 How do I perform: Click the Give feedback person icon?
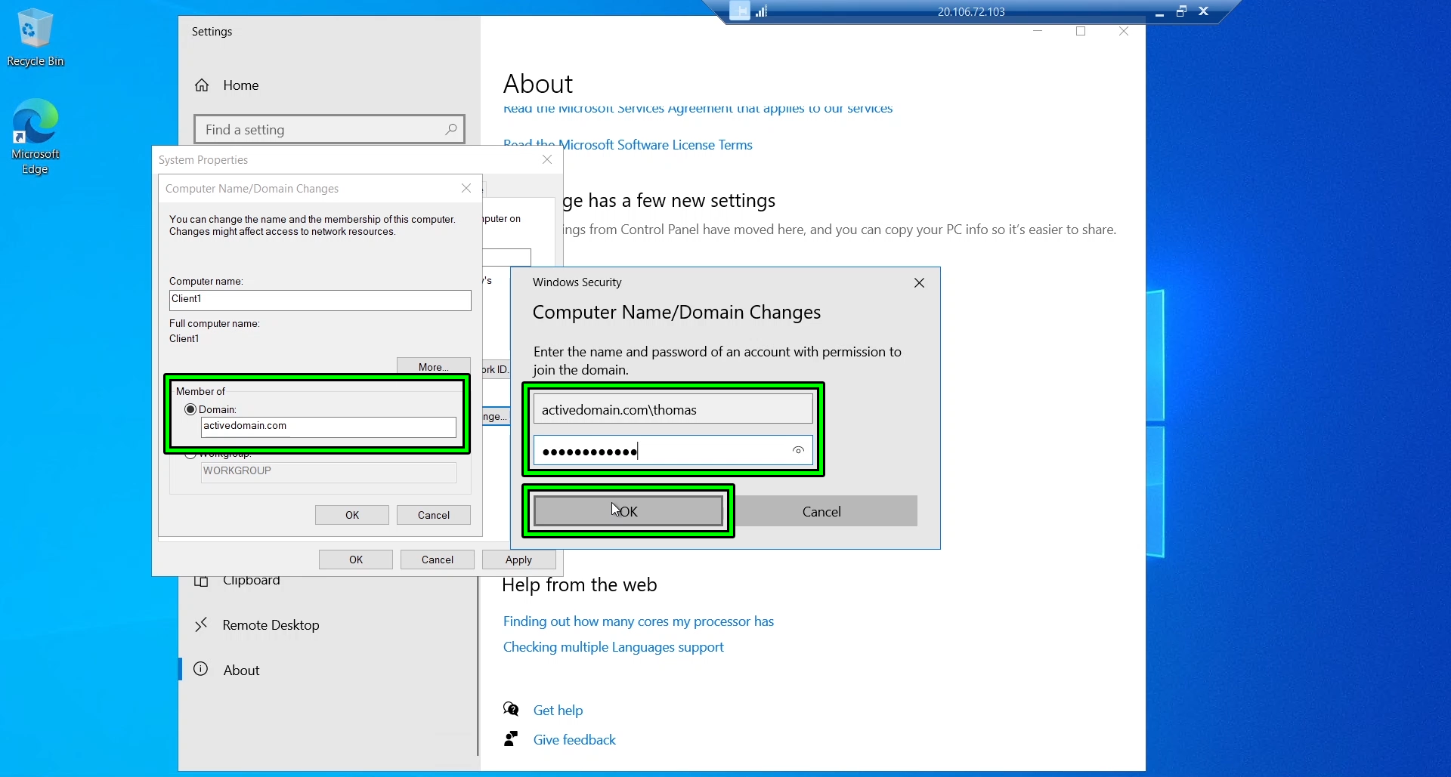click(511, 738)
